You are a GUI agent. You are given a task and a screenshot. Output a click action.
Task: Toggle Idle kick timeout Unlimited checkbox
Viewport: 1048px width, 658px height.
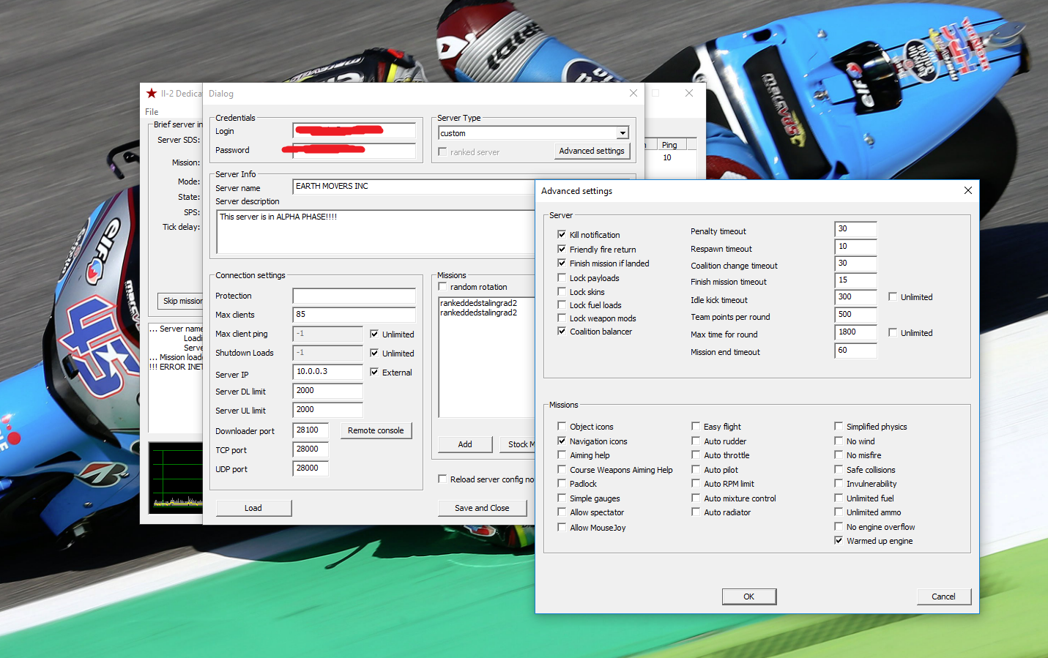893,296
